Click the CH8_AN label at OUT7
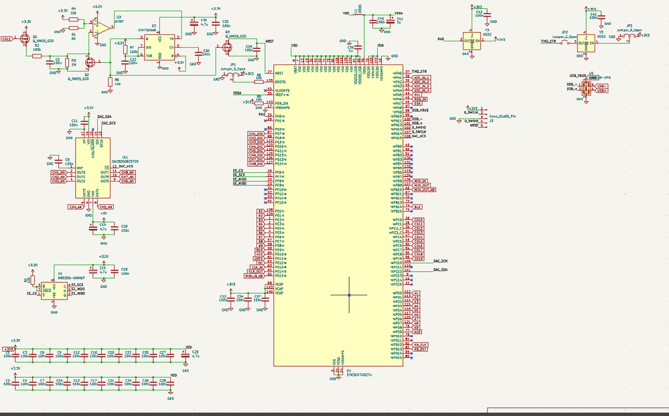The width and height of the screenshot is (669, 416). click(127, 172)
